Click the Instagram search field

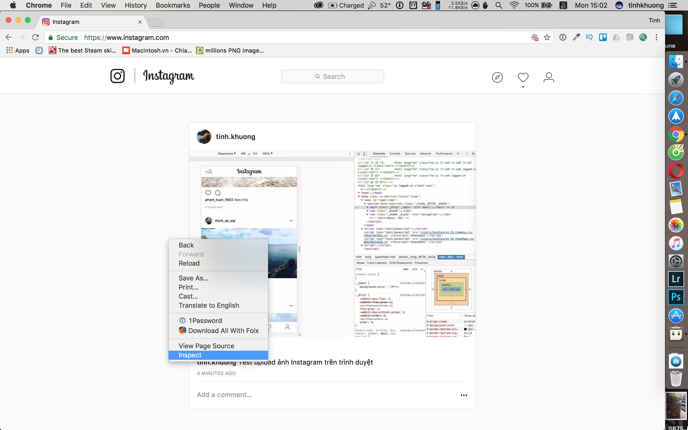tap(333, 77)
